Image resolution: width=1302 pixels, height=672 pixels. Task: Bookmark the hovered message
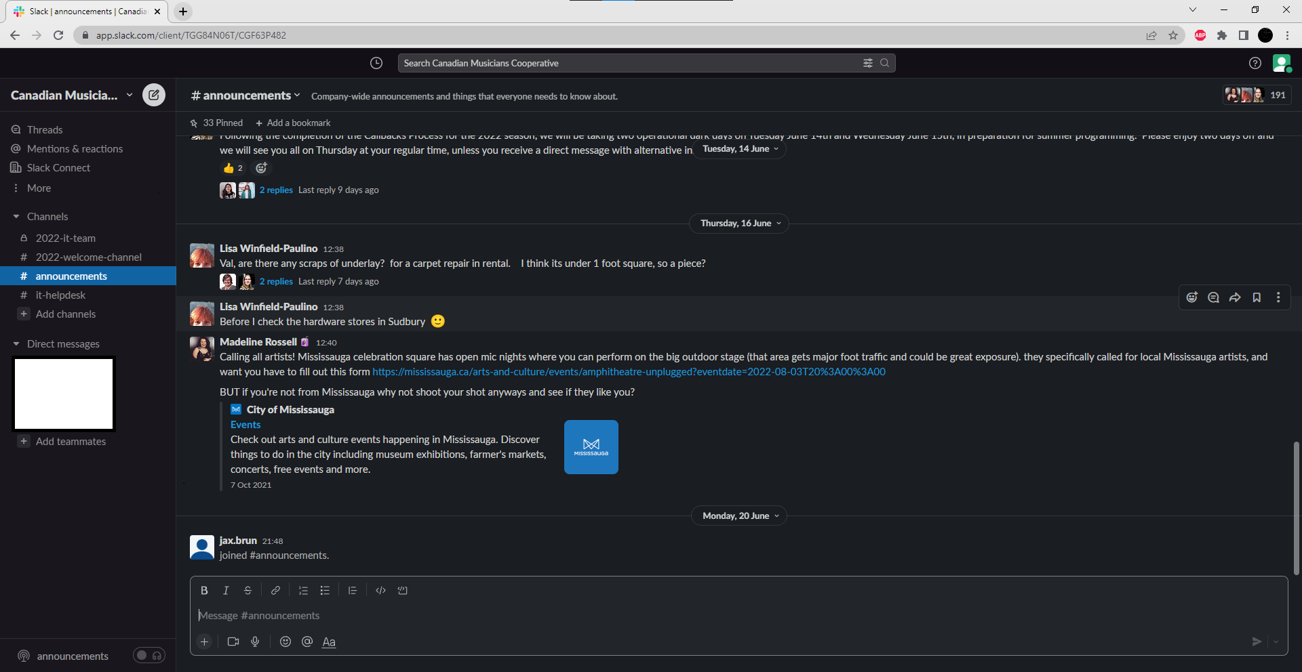[1257, 297]
